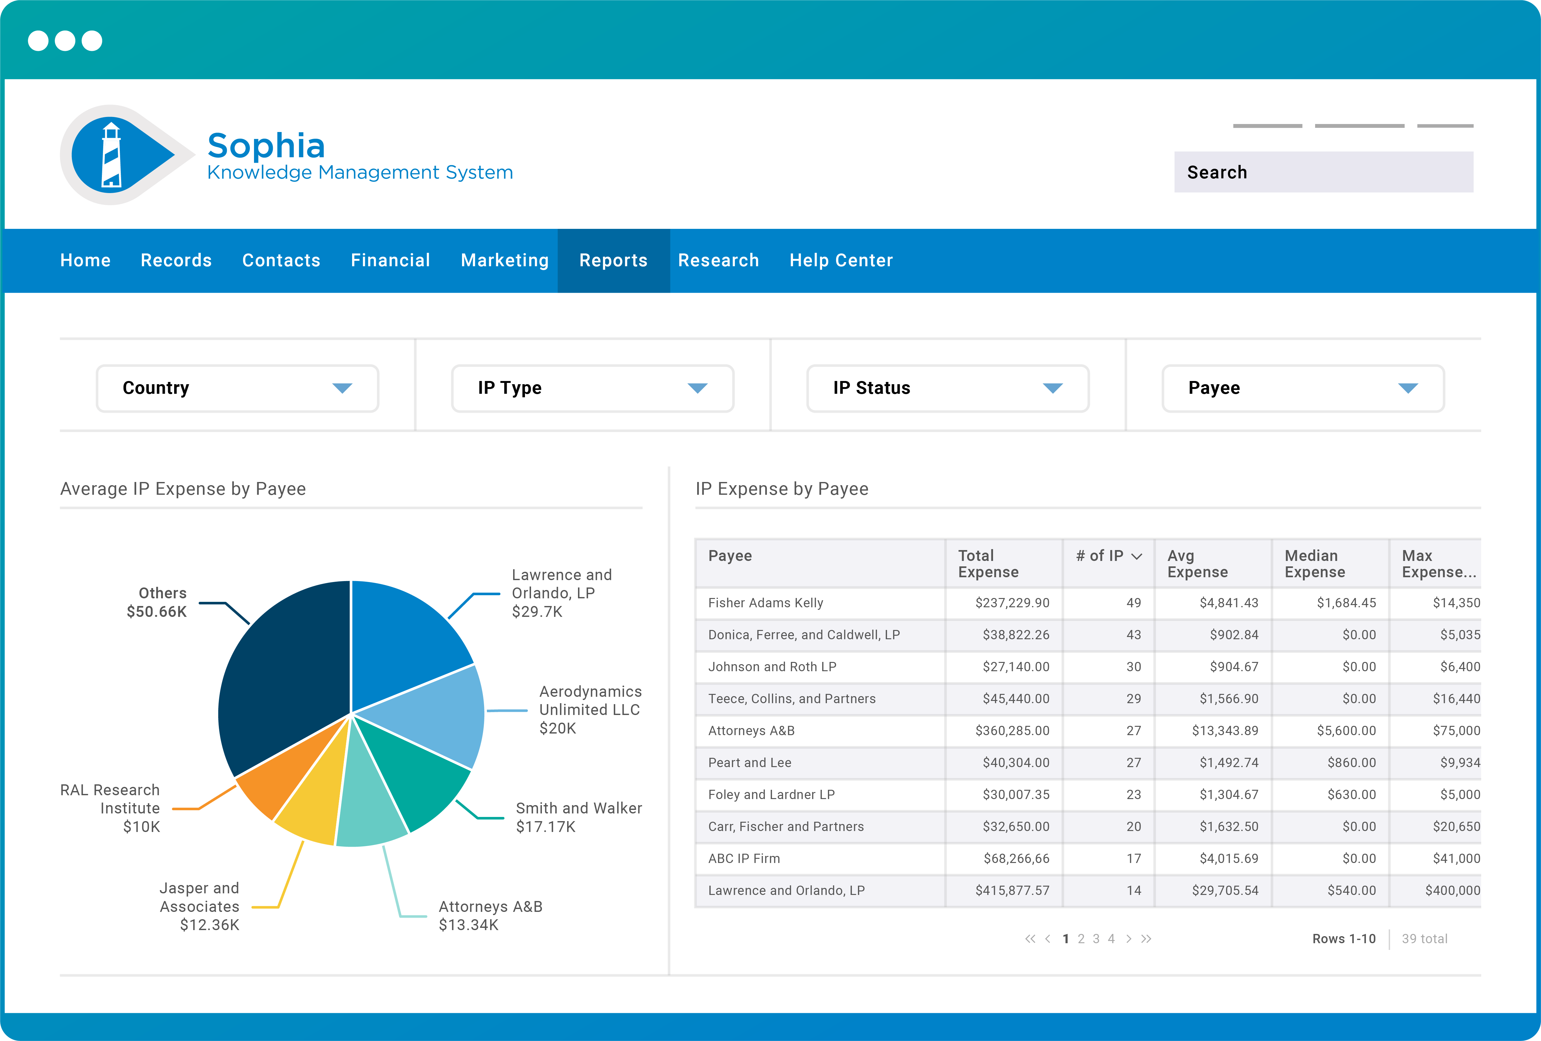Go to next page arrow
1541x1041 pixels.
pyautogui.click(x=1129, y=939)
